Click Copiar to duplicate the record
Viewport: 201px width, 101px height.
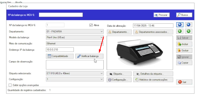point(184,63)
